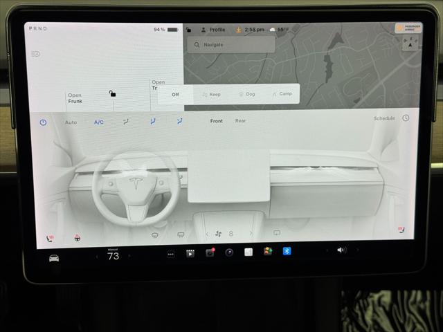Screen dimensions: 443x332
Task: Select Dog mode
Action: click(247, 94)
